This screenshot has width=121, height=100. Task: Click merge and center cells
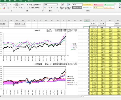coord(34,8)
